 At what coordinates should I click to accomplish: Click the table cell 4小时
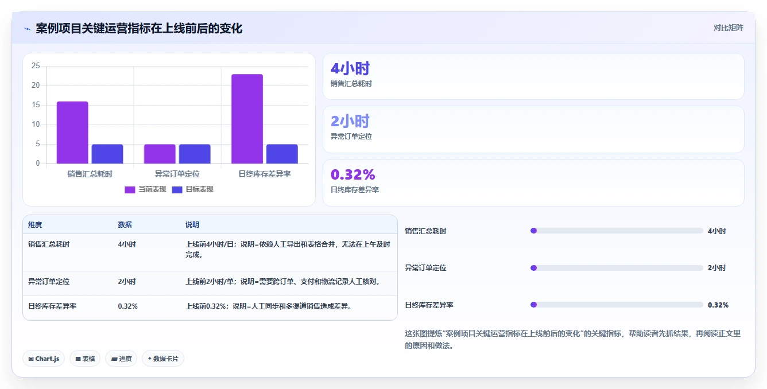coord(127,244)
